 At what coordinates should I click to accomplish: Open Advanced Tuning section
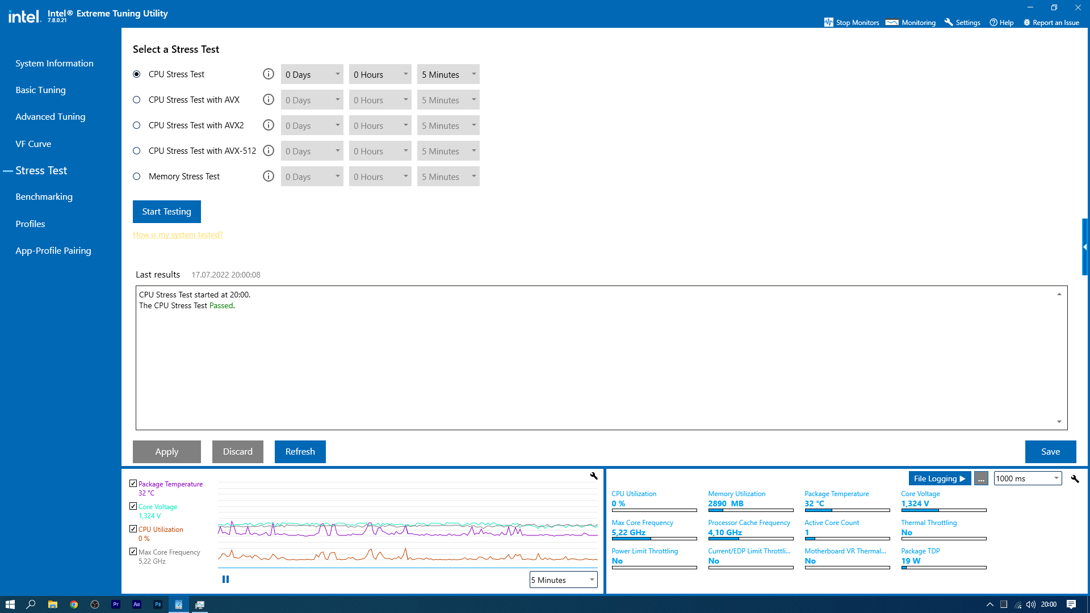[51, 117]
